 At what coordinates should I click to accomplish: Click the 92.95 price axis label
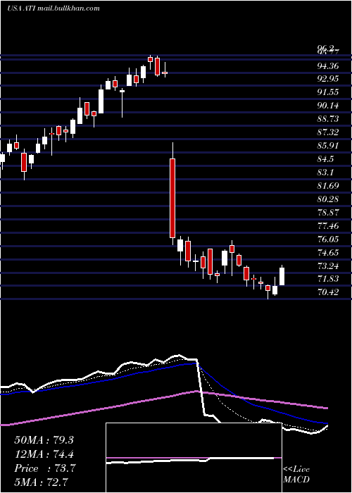329,79
